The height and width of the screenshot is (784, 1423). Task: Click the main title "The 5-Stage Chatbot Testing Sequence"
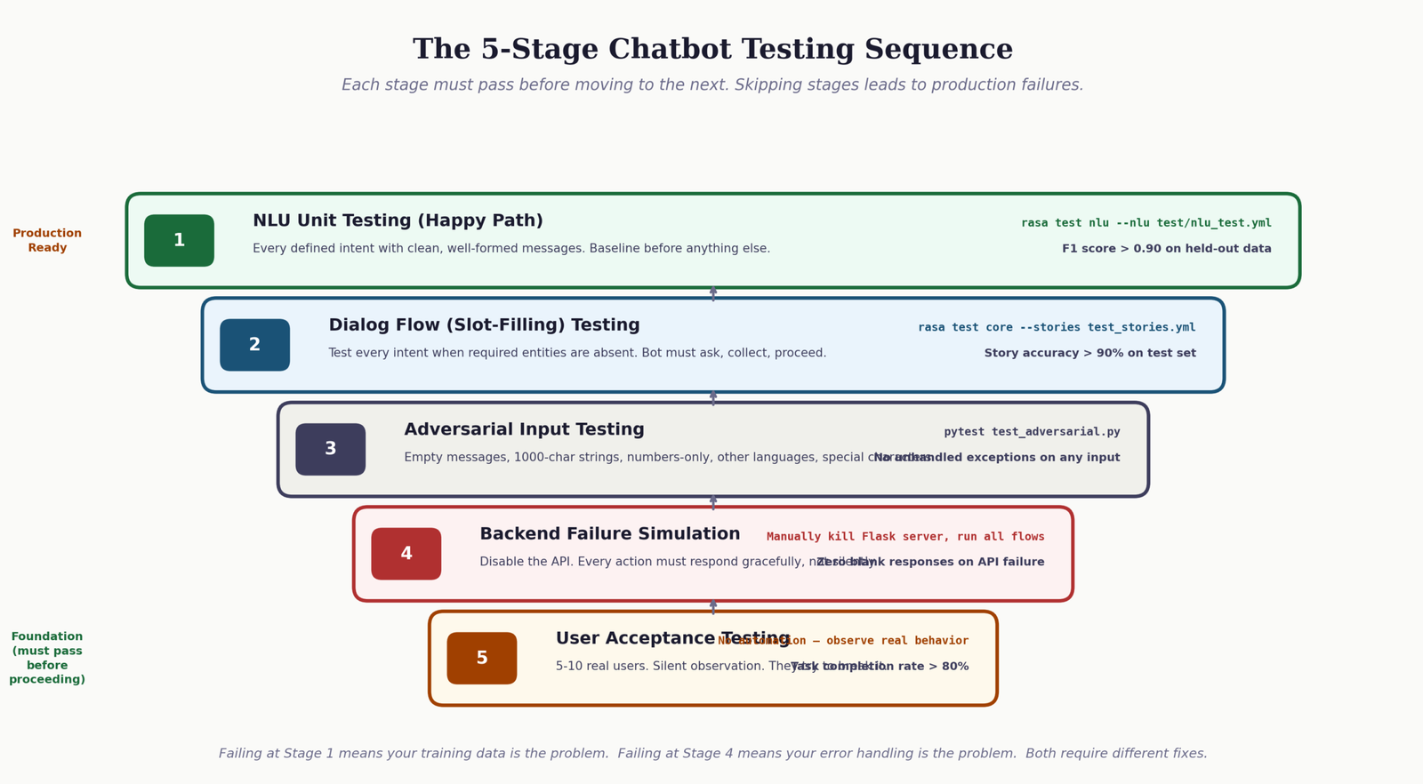coord(712,50)
